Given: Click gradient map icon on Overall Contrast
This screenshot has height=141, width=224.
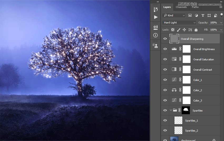Looking at the screenshot, I should point(174,69).
